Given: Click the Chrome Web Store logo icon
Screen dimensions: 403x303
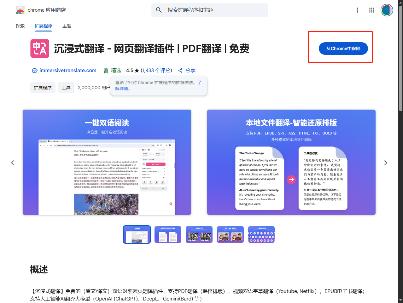Looking at the screenshot, I should (x=20, y=10).
